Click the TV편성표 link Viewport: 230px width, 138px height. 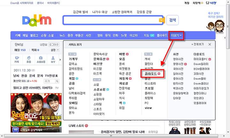coord(51,76)
